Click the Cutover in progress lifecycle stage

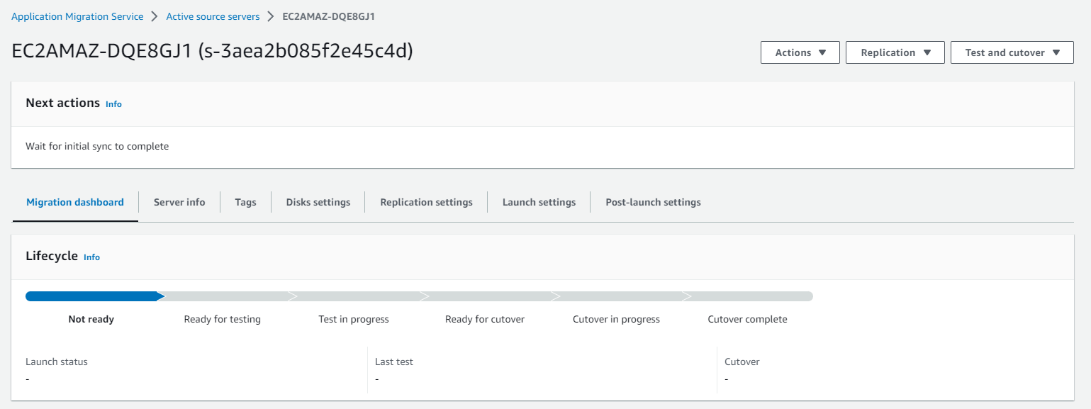(x=616, y=319)
